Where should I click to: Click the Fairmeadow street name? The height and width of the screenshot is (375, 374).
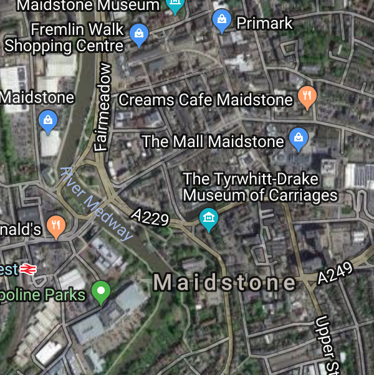coord(103,107)
